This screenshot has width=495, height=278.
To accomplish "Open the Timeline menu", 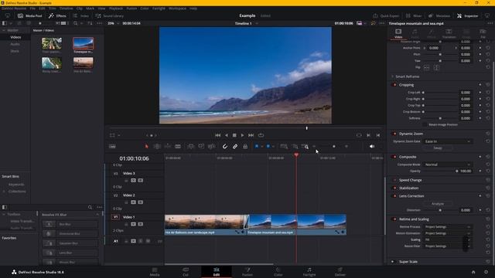I will pyautogui.click(x=66, y=8).
